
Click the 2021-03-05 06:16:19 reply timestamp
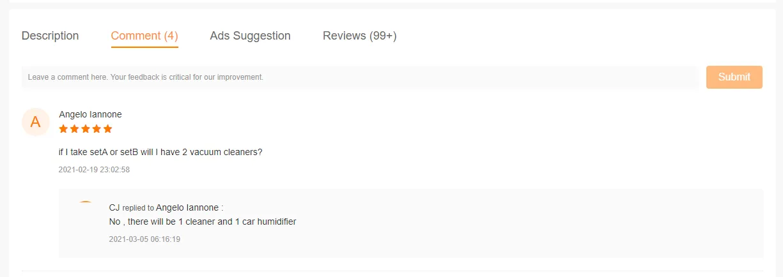tap(144, 239)
